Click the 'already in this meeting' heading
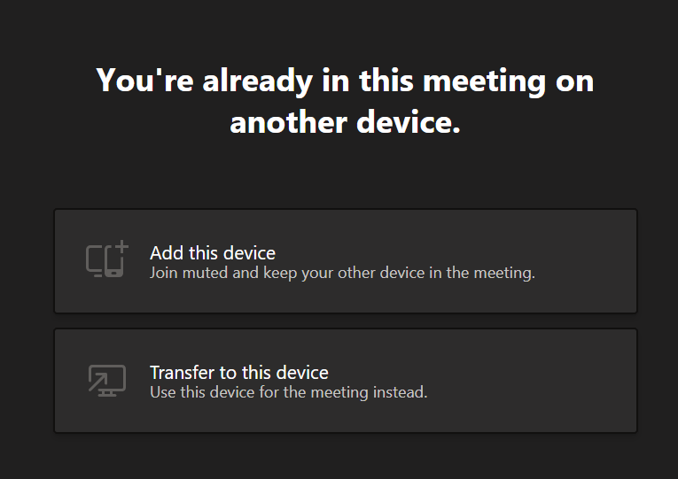The image size is (678, 479). click(345, 80)
